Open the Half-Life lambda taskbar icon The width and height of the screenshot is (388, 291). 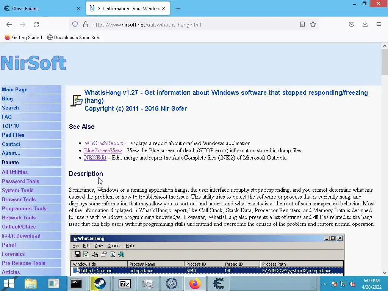[x=172, y=283]
